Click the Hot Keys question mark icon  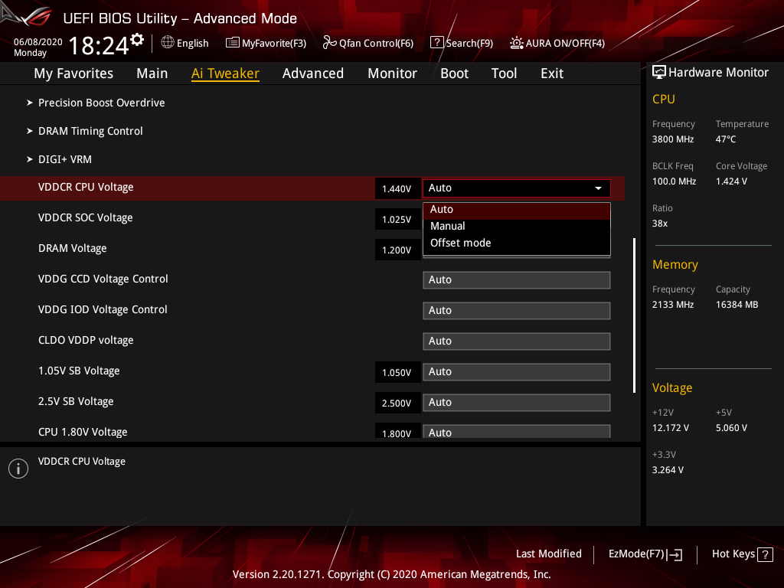(765, 554)
